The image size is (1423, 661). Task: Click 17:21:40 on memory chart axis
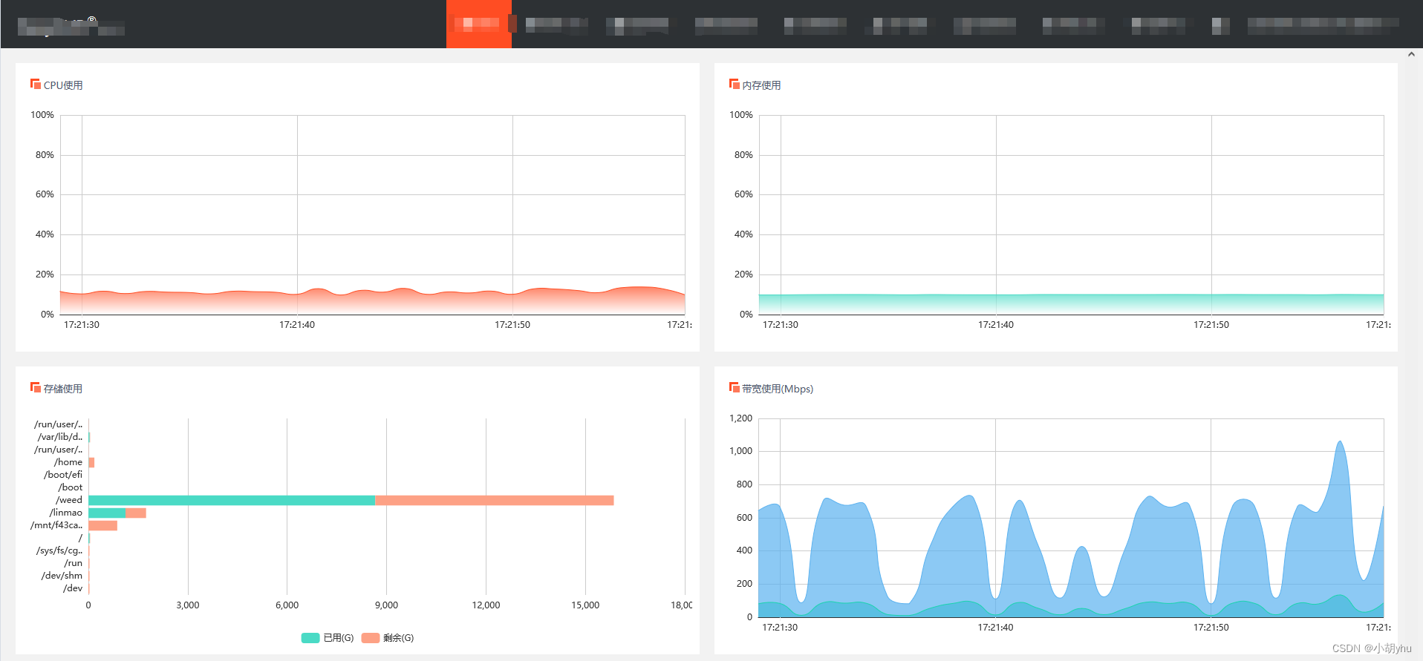tap(996, 325)
